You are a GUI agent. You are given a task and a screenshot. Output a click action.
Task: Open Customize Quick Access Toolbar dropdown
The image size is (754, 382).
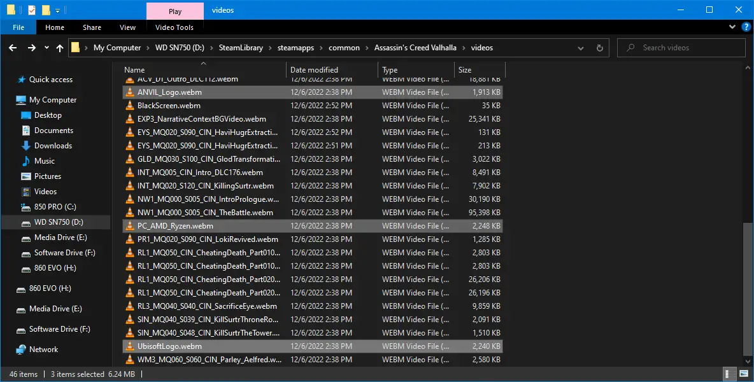(x=58, y=10)
